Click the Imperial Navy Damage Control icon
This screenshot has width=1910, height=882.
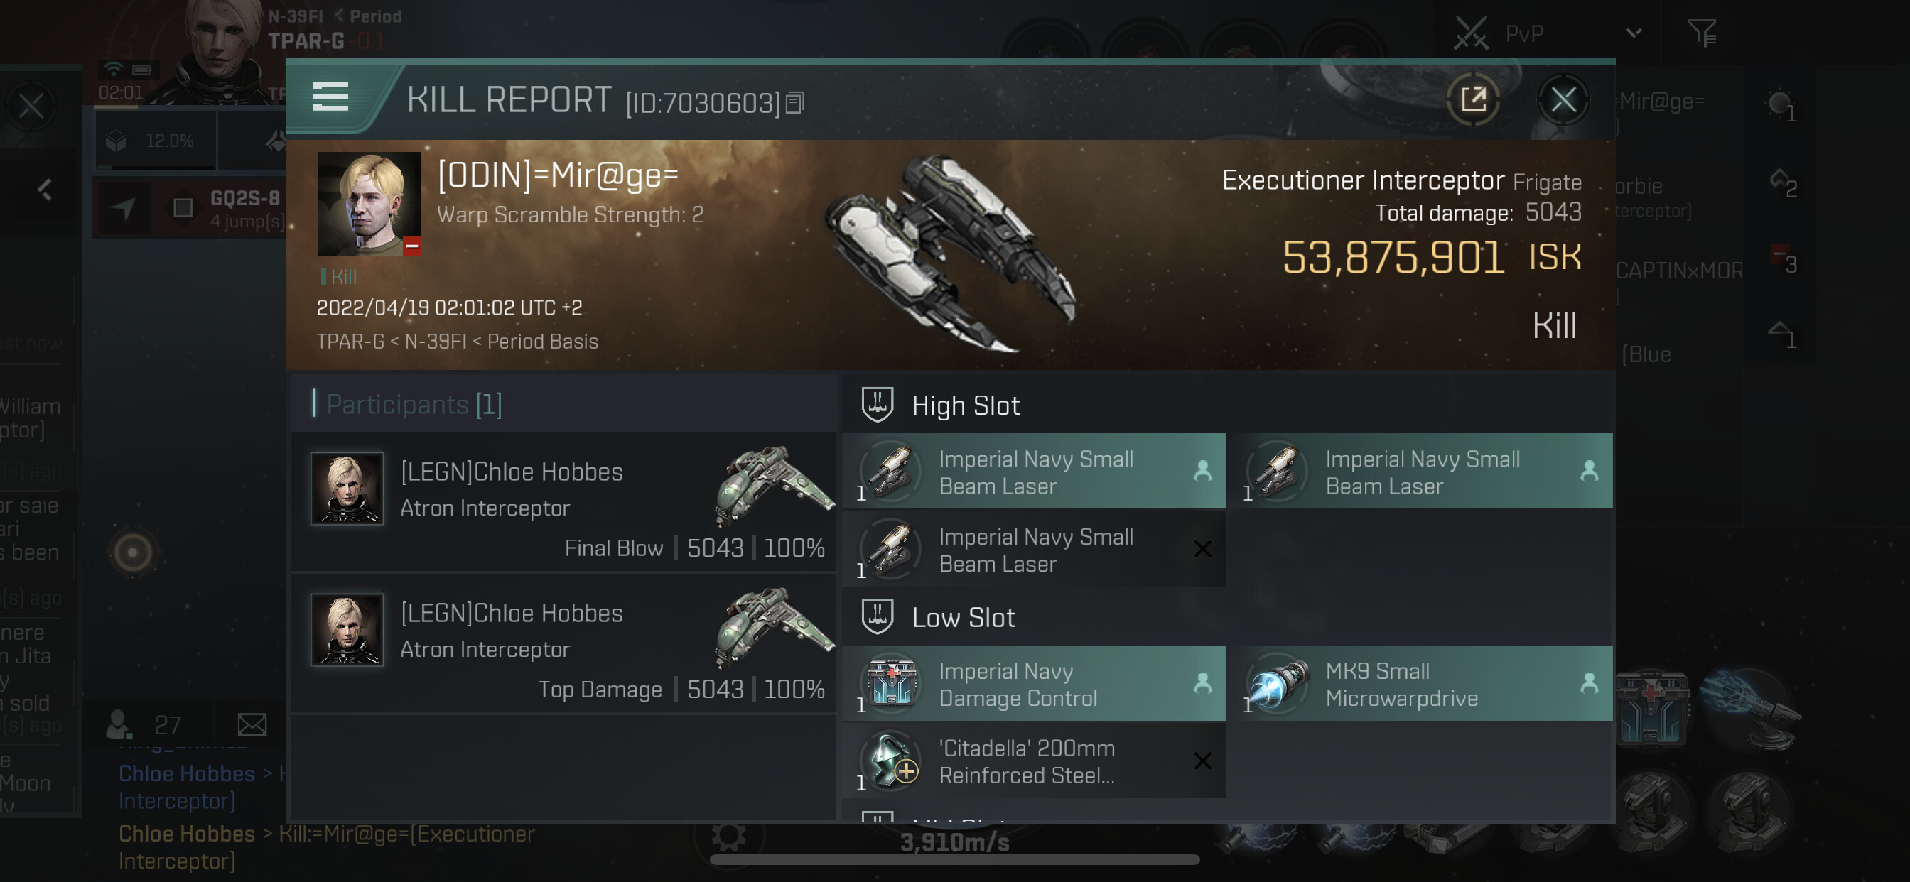point(892,682)
